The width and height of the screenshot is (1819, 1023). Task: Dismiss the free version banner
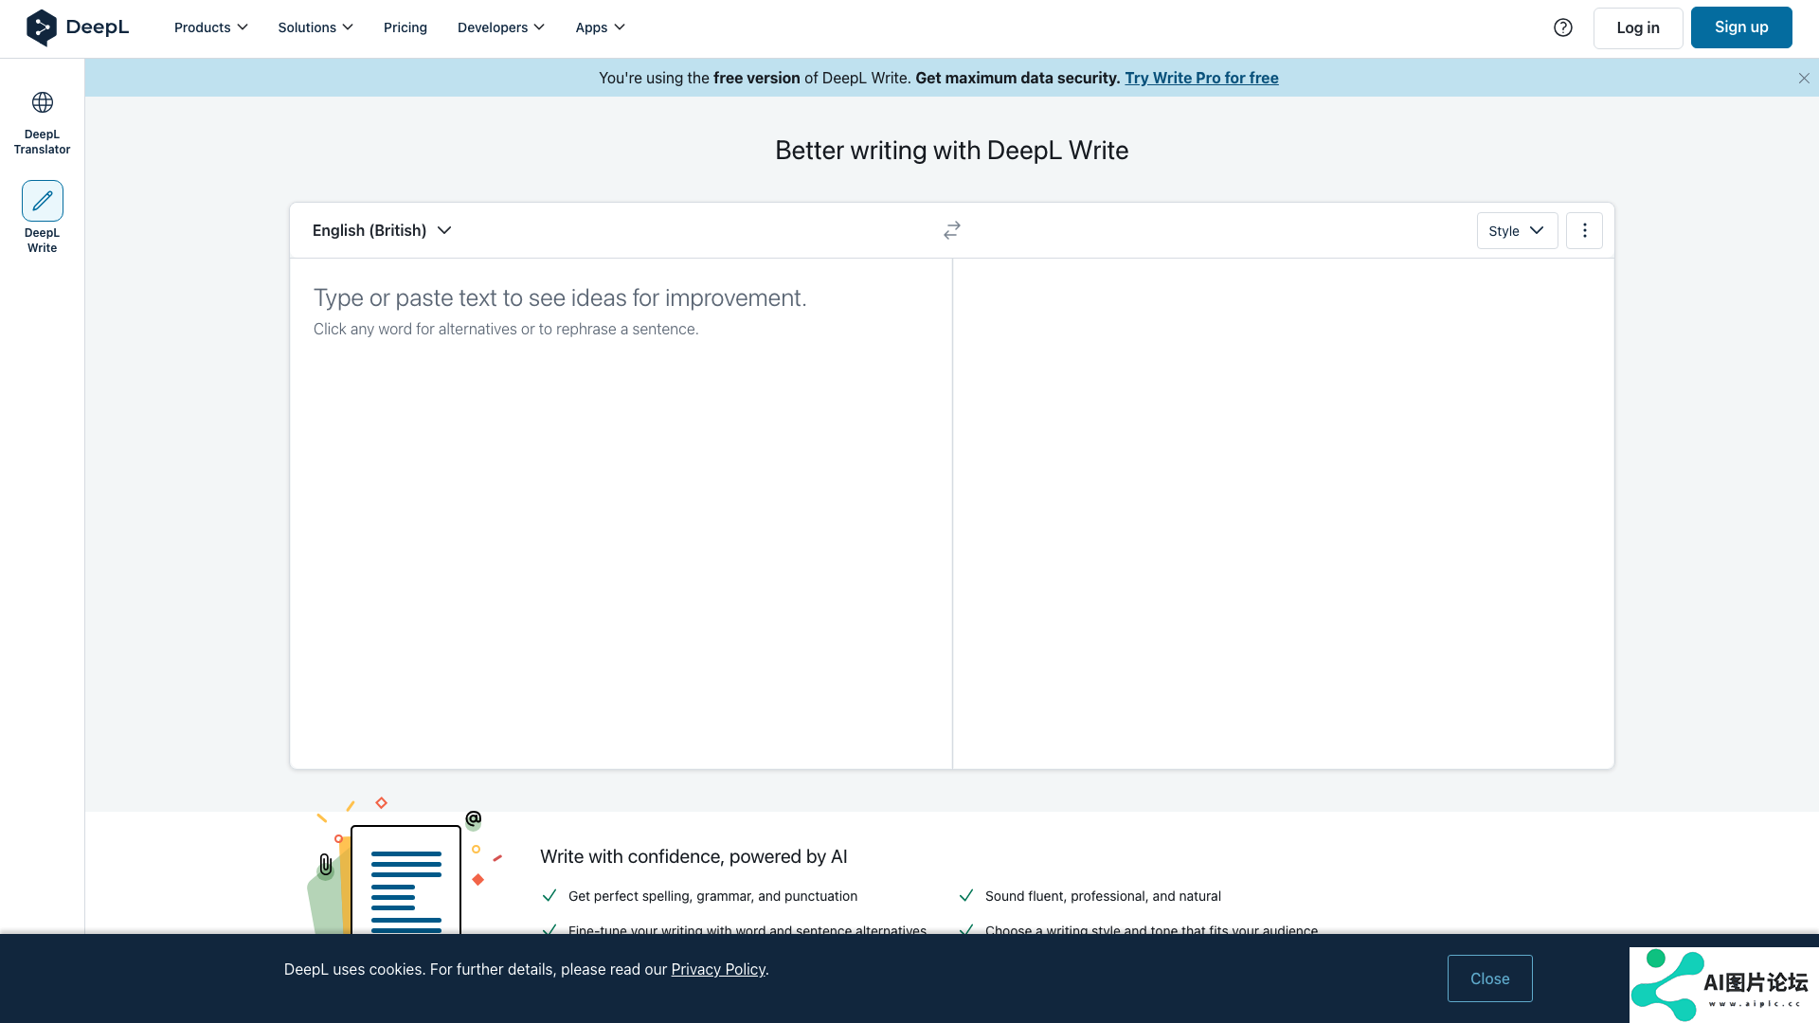[x=1804, y=79]
